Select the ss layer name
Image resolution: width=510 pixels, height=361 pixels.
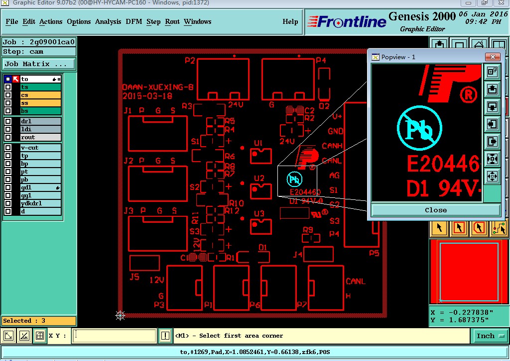coord(41,103)
